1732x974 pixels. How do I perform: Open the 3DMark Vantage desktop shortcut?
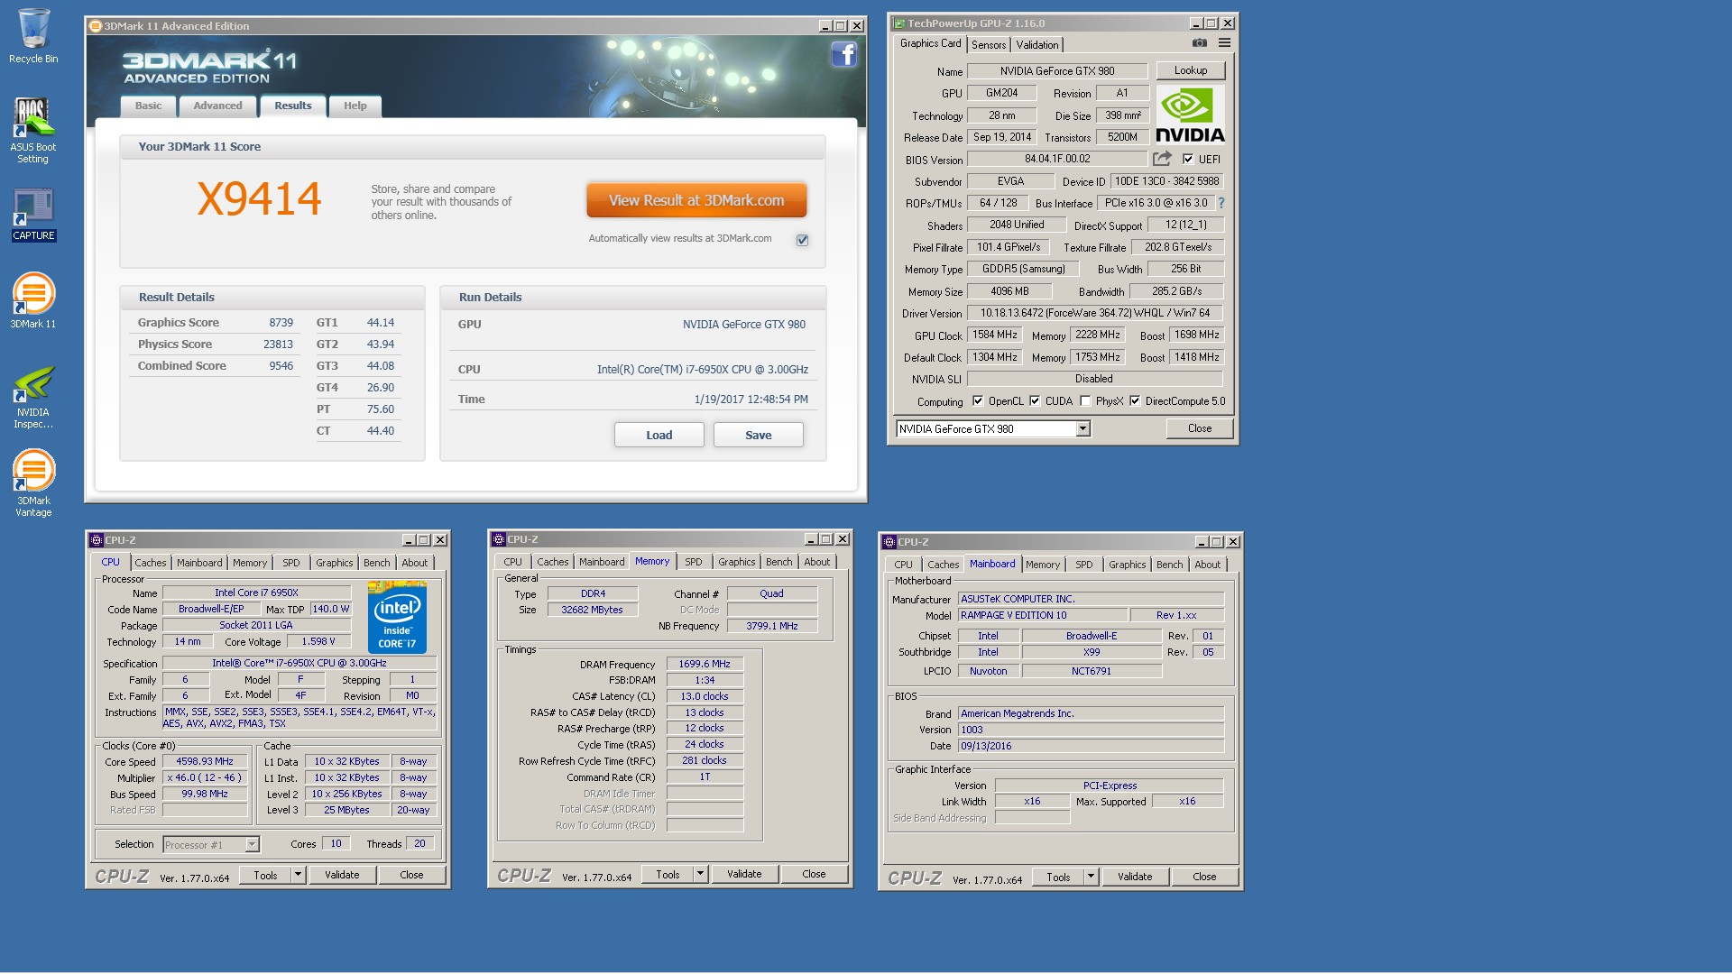[33, 483]
